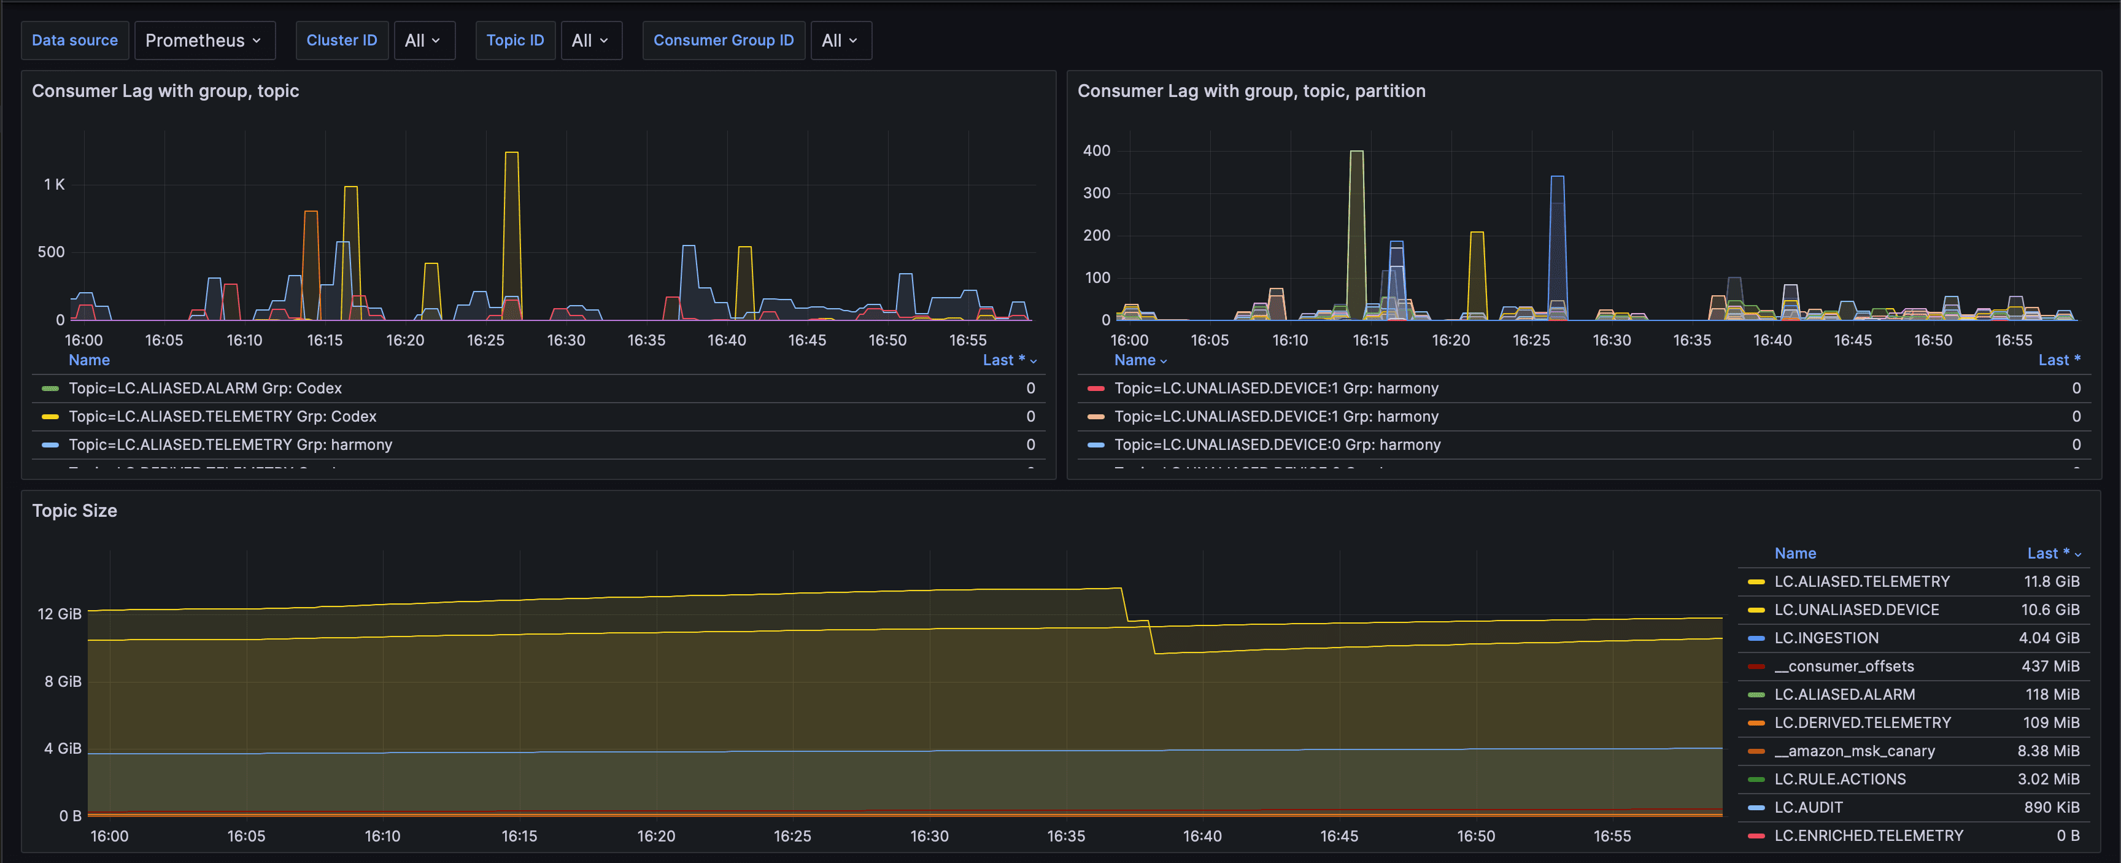Expand the Cluster ID All dropdown
2121x863 pixels.
click(423, 41)
